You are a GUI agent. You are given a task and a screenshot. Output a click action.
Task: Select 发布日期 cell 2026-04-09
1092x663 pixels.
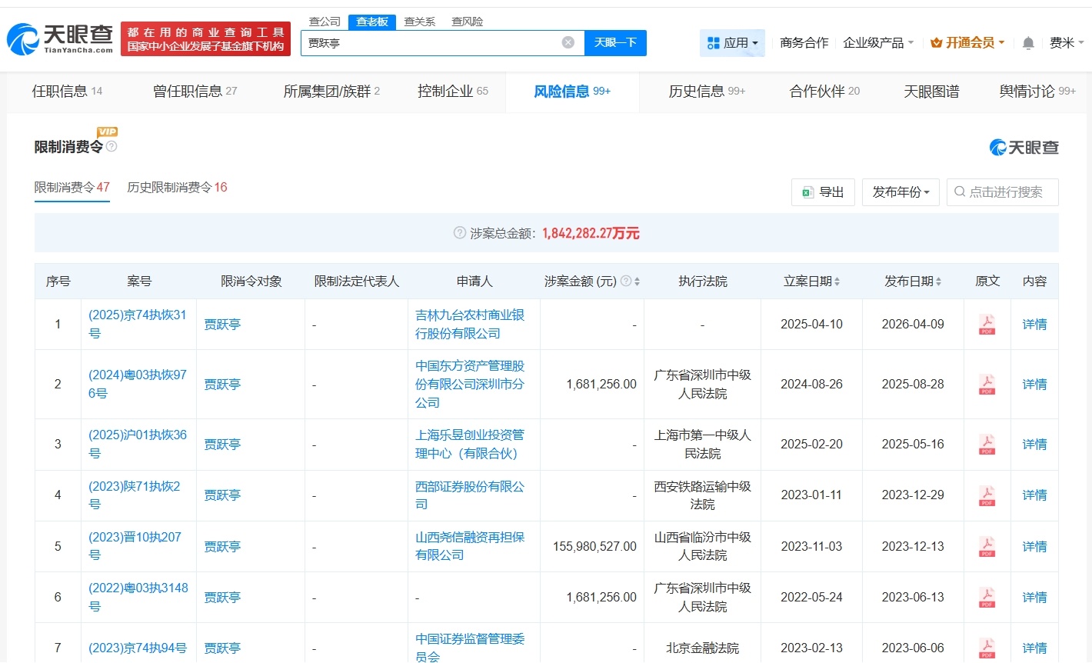[913, 325]
